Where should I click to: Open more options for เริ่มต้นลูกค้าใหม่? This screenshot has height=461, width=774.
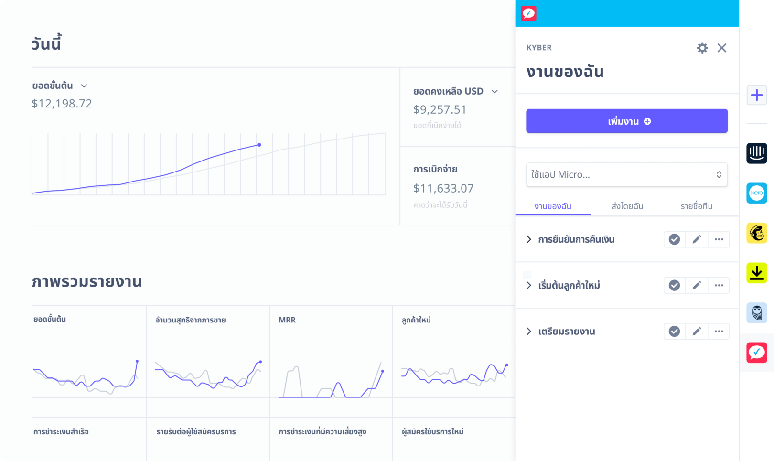point(719,285)
